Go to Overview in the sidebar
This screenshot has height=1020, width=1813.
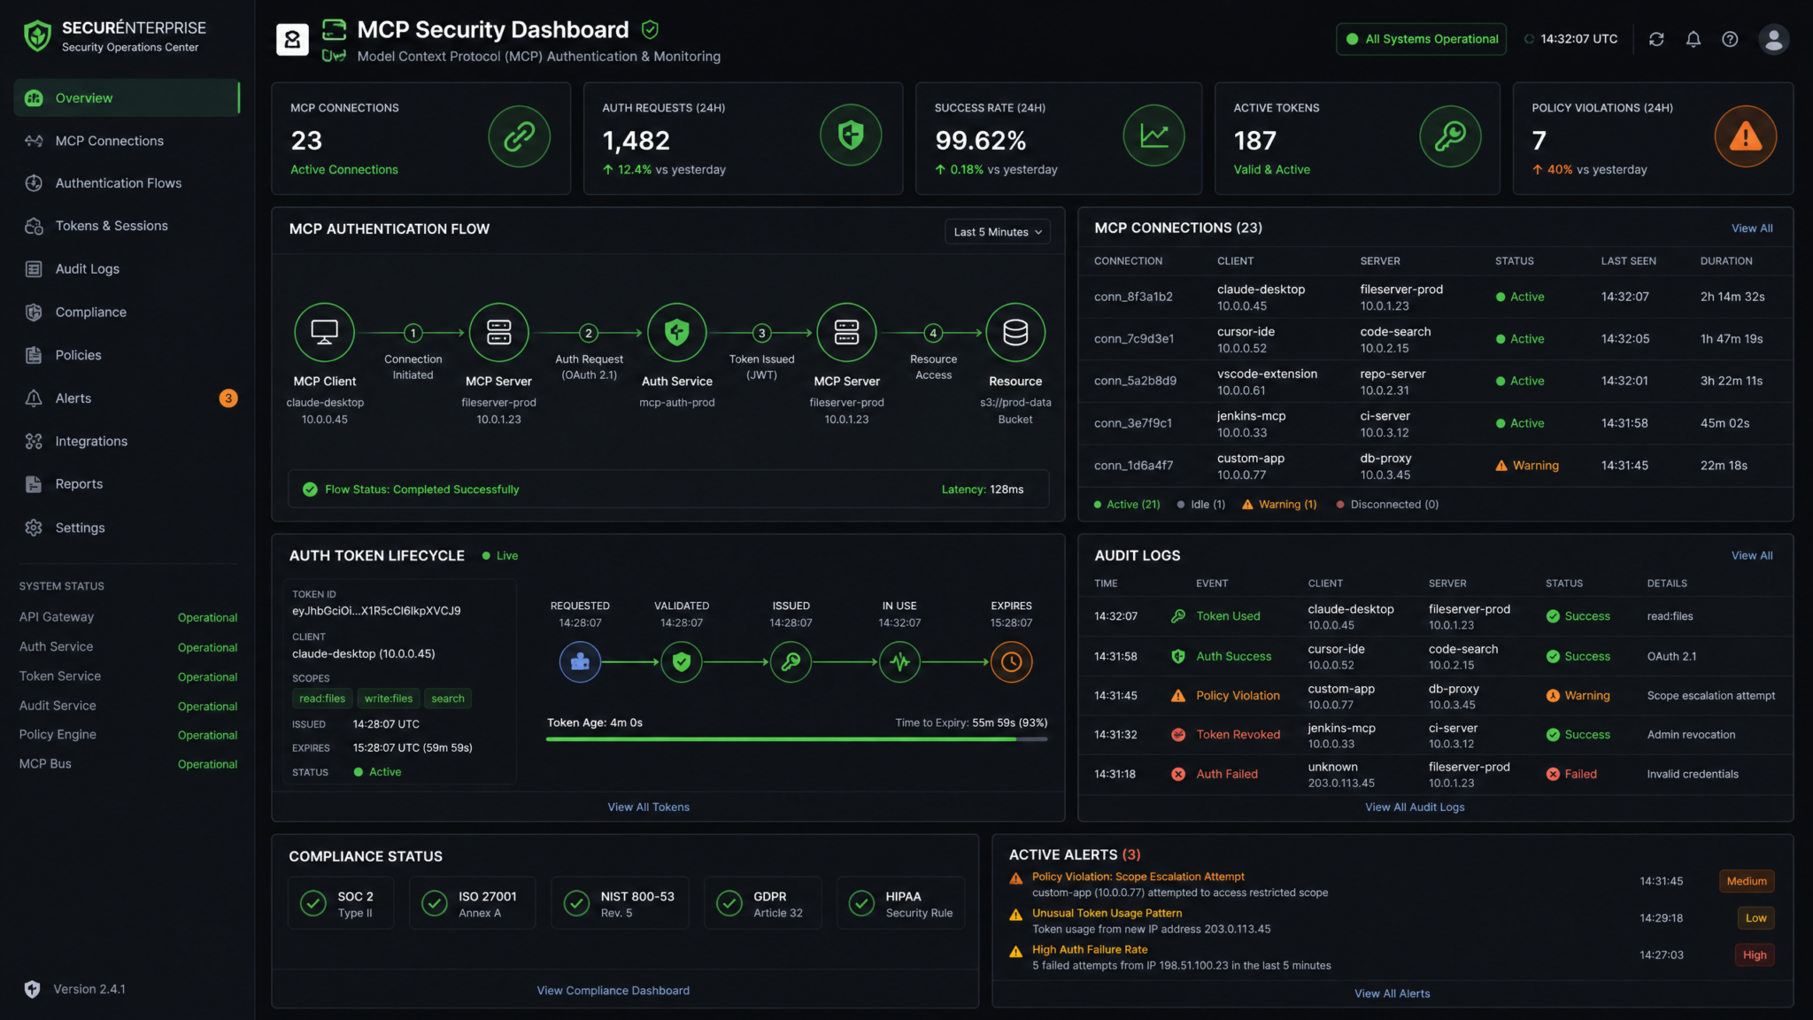(x=127, y=97)
